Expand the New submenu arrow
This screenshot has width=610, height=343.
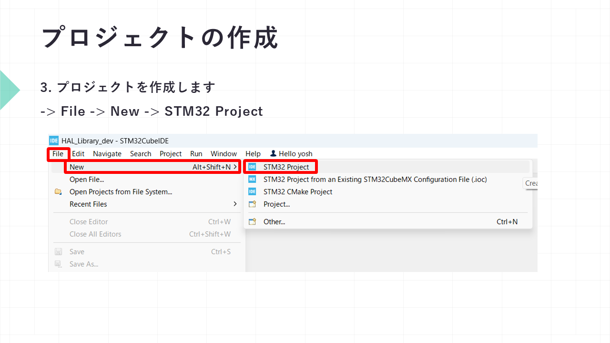[x=235, y=167]
